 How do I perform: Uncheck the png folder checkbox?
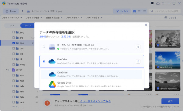coord(13,43)
